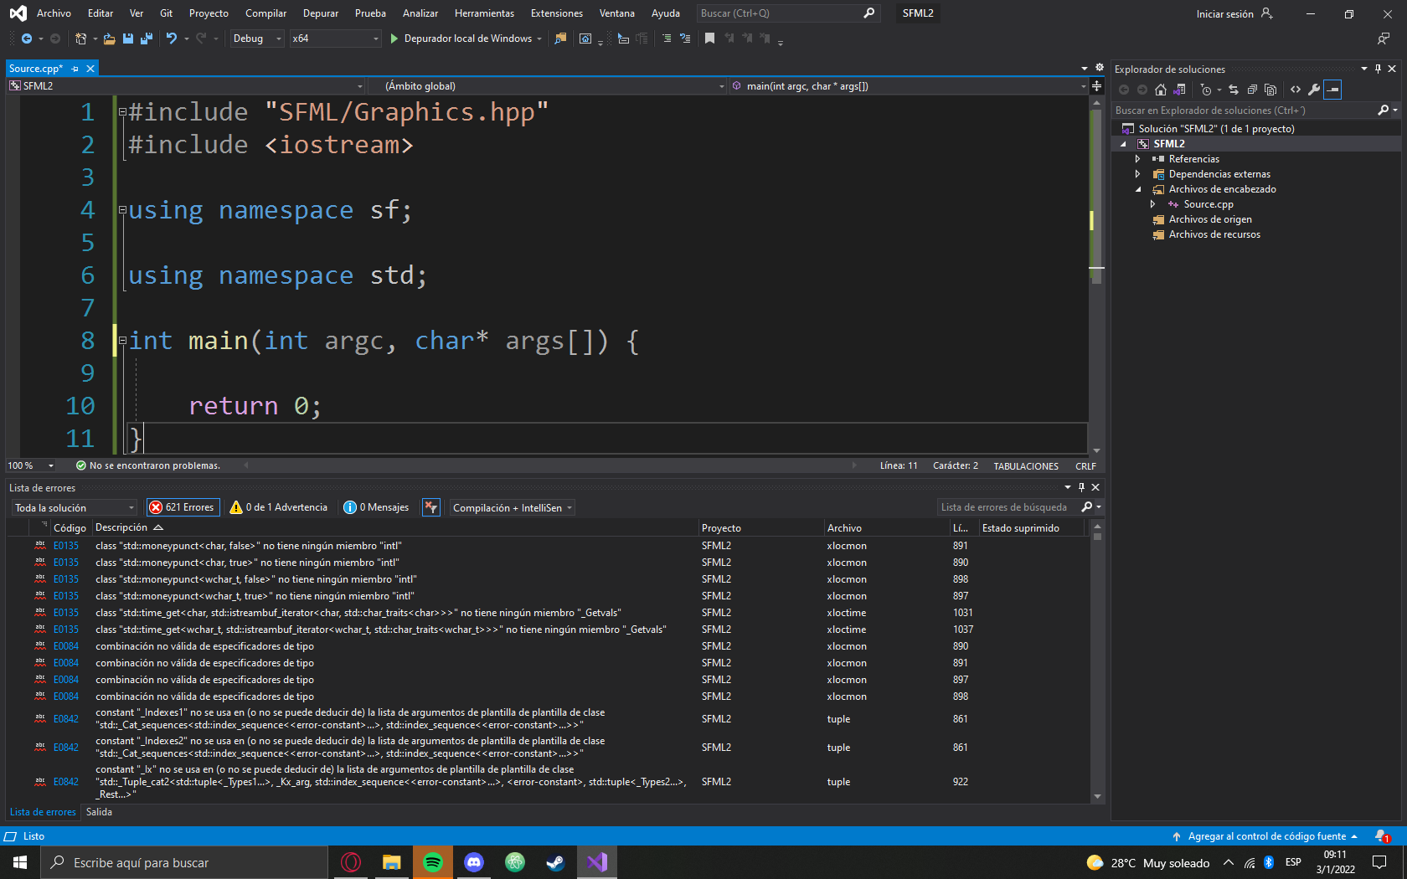This screenshot has height=879, width=1407.
Task: Open the Compilar menu
Action: pos(265,13)
